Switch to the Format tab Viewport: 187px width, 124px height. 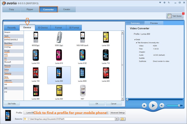pyautogui.click(x=59, y=28)
